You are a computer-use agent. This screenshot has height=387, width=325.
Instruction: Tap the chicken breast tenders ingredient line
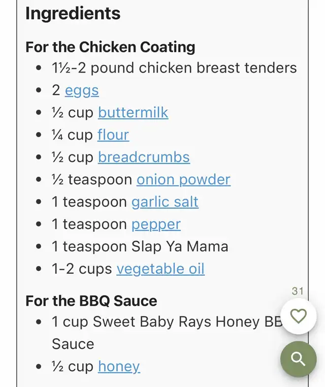point(174,68)
